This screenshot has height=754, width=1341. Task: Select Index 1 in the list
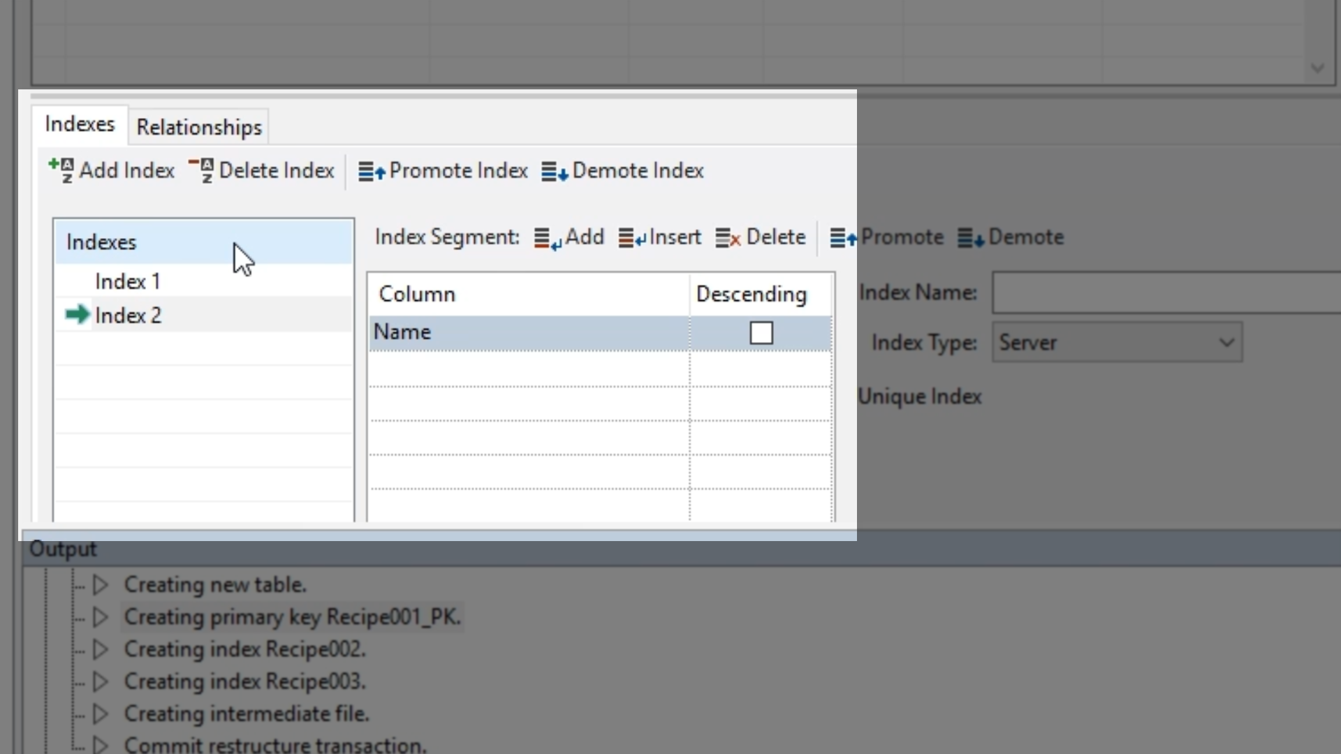click(128, 281)
